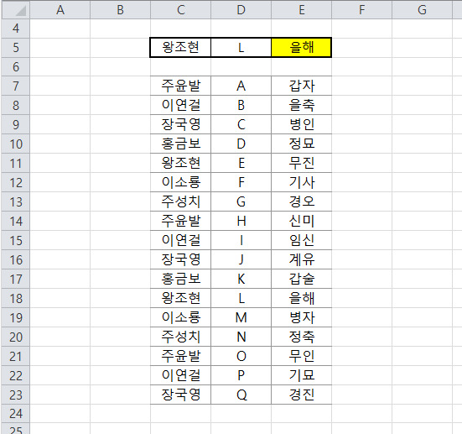
Task: Click cell D23 containing Q
Action: coord(241,395)
